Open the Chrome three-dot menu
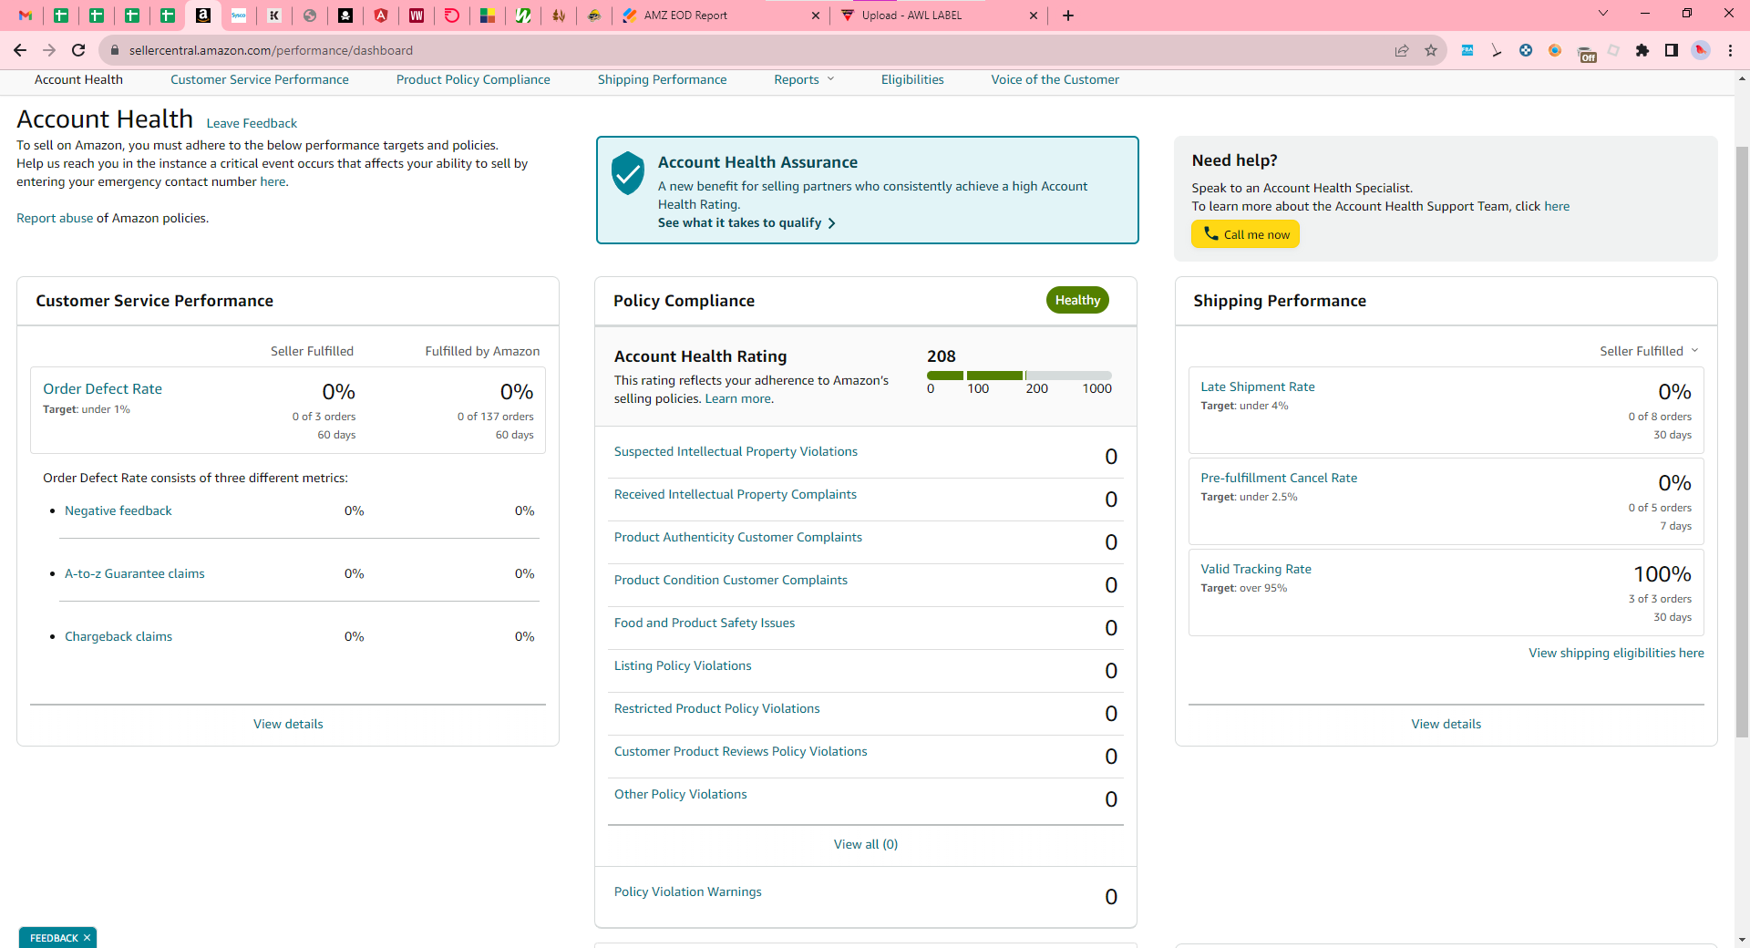1750x948 pixels. click(x=1730, y=50)
